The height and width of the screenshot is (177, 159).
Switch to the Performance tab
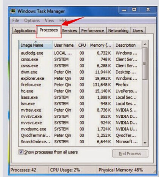93,30
